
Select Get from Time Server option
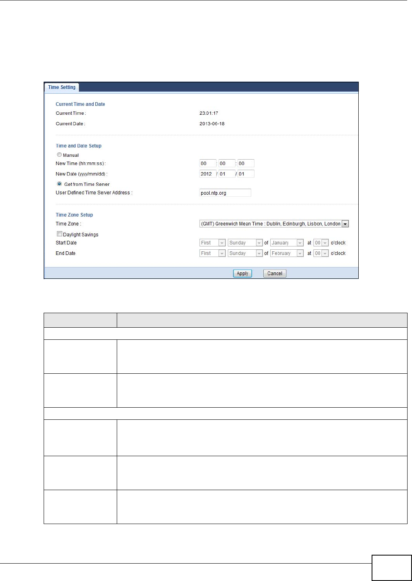tap(59, 184)
